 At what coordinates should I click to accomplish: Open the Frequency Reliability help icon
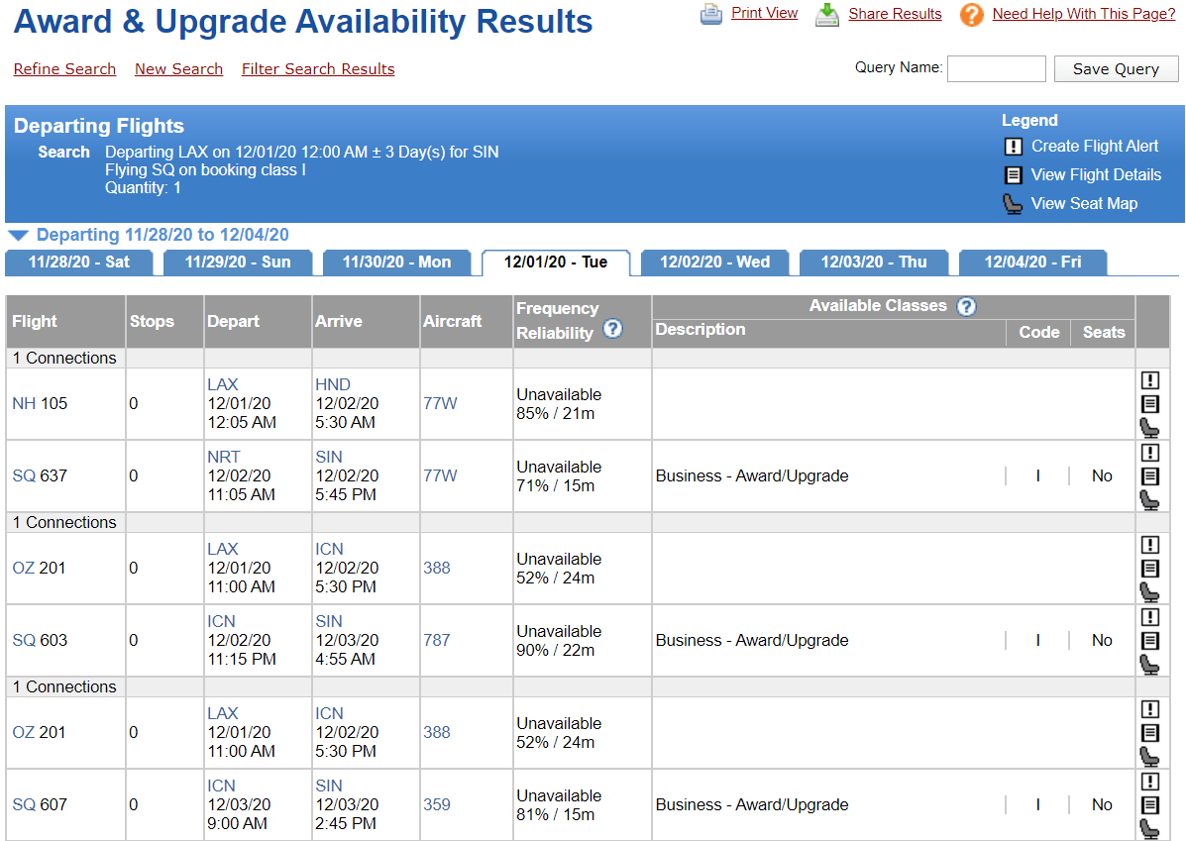tap(612, 329)
